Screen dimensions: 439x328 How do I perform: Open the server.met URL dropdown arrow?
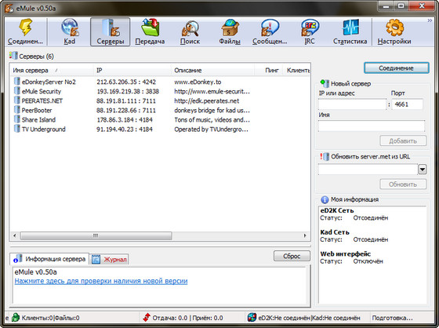[423, 169]
